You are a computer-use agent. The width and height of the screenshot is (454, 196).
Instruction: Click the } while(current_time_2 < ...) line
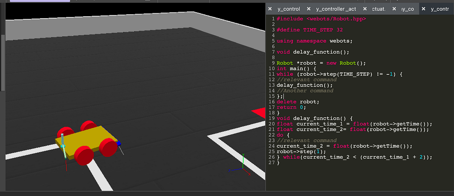point(354,157)
